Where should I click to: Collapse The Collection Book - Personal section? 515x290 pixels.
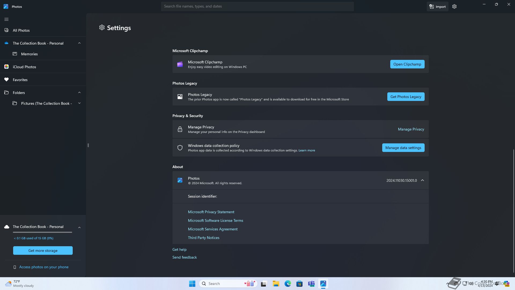79,43
